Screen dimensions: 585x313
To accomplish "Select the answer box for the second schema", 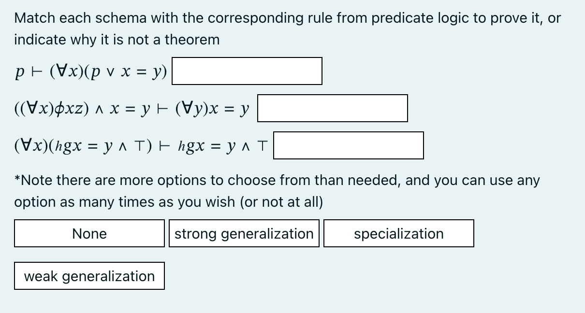I will (x=333, y=108).
